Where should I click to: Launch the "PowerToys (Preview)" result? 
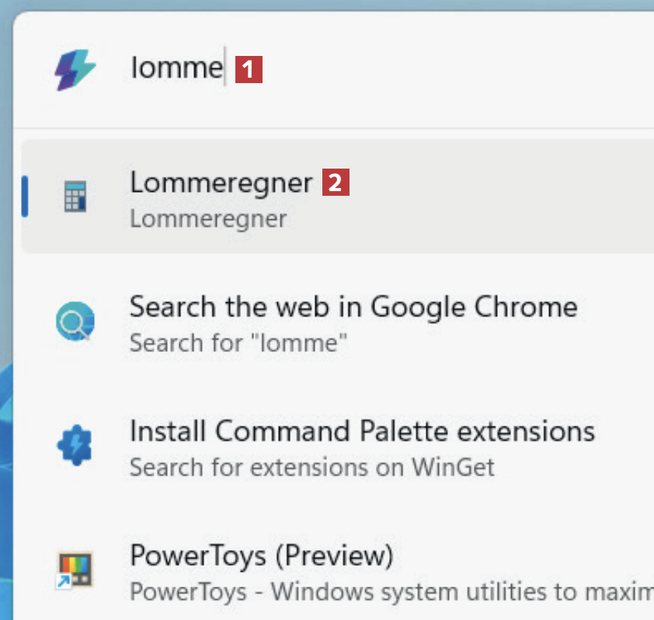(261, 556)
